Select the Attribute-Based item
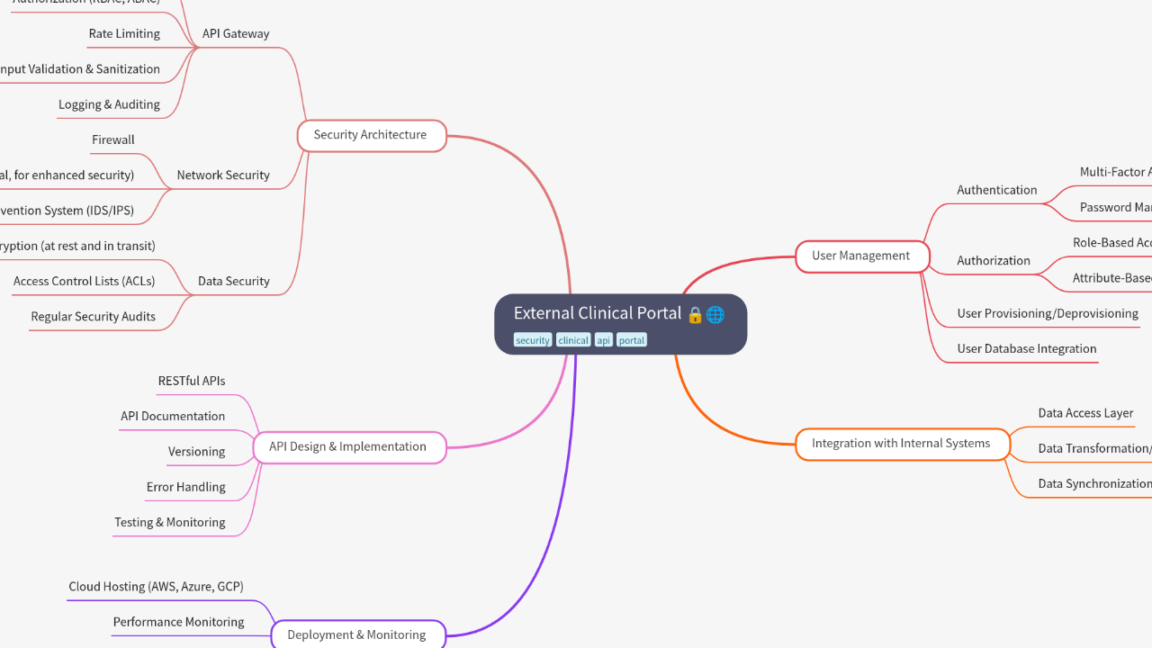The height and width of the screenshot is (648, 1152). click(x=1112, y=278)
